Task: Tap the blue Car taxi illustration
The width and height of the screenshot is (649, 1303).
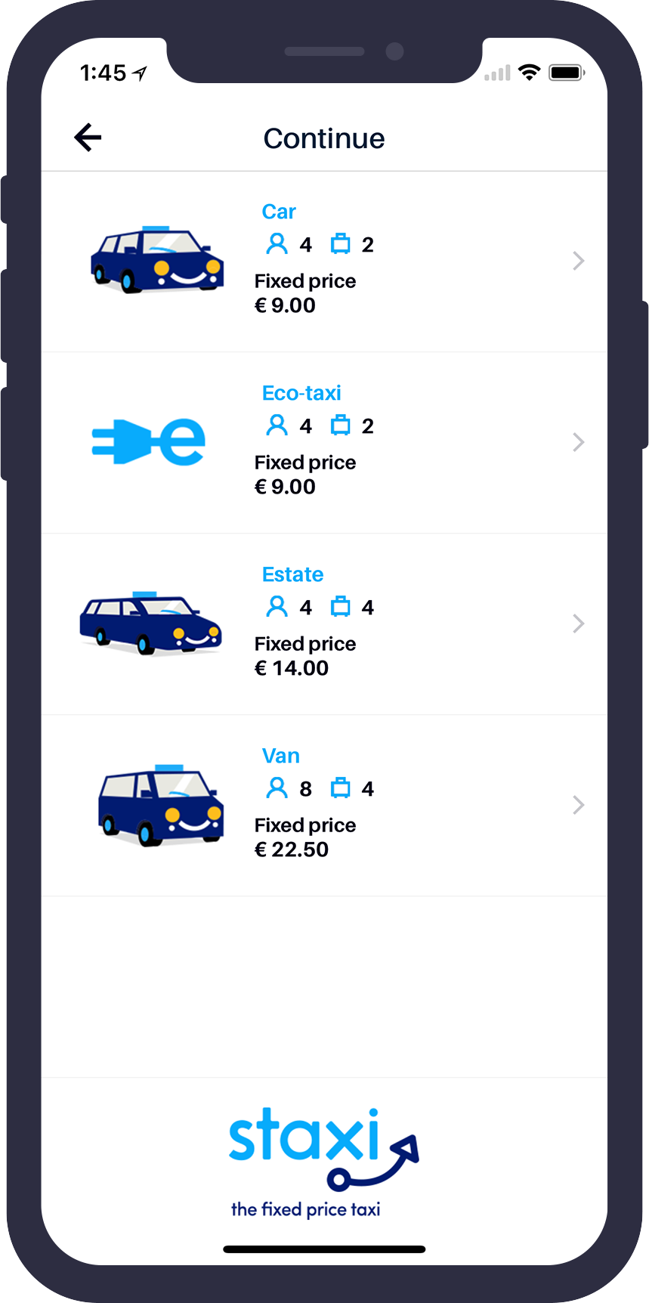Action: pos(157,259)
